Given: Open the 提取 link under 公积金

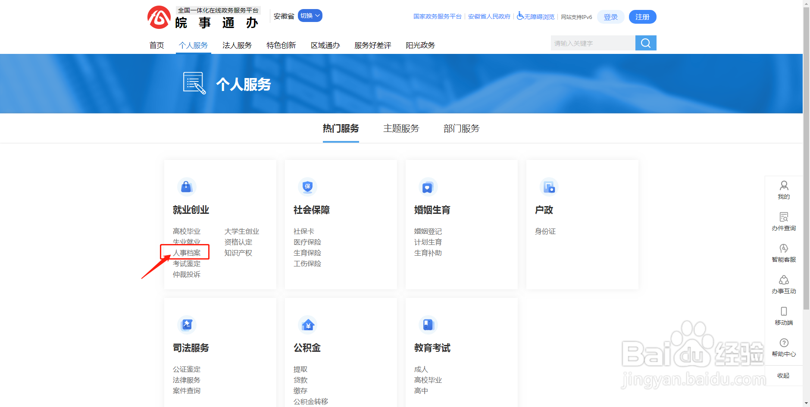Looking at the screenshot, I should pos(300,369).
